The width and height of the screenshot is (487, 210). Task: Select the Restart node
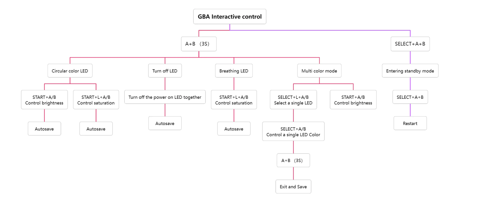coord(410,123)
